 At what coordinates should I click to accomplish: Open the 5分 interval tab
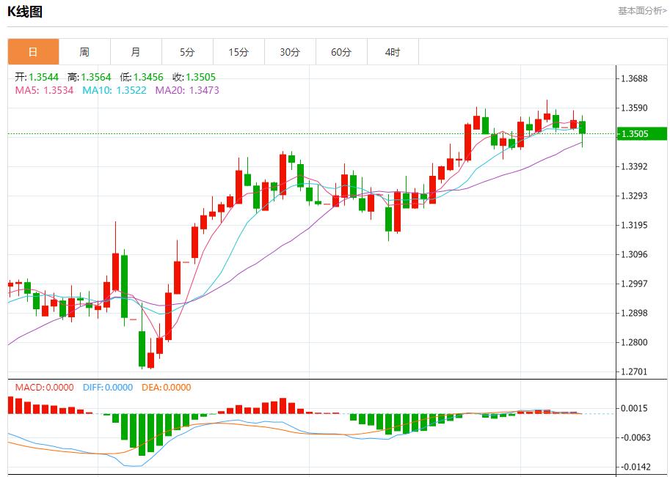tap(187, 52)
